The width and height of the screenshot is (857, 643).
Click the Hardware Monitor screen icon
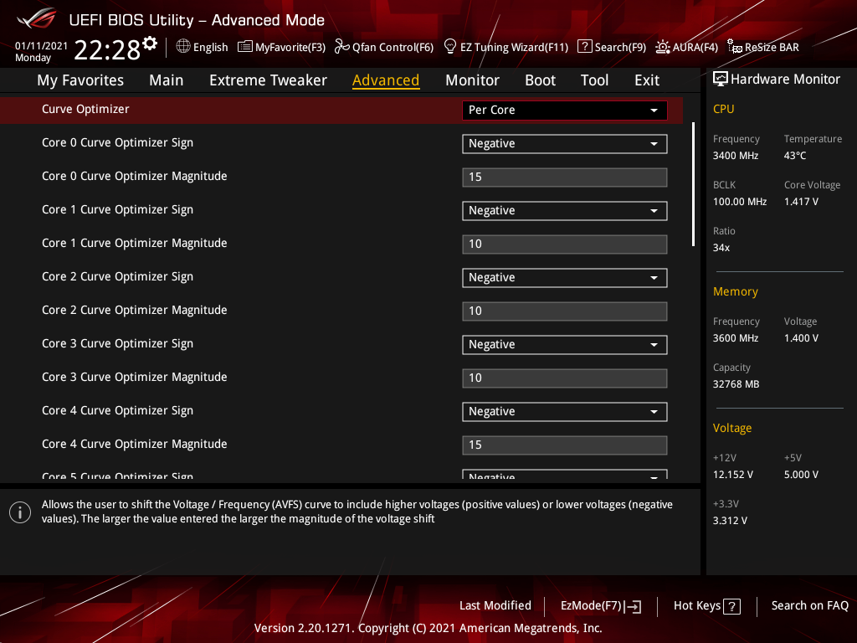point(721,80)
